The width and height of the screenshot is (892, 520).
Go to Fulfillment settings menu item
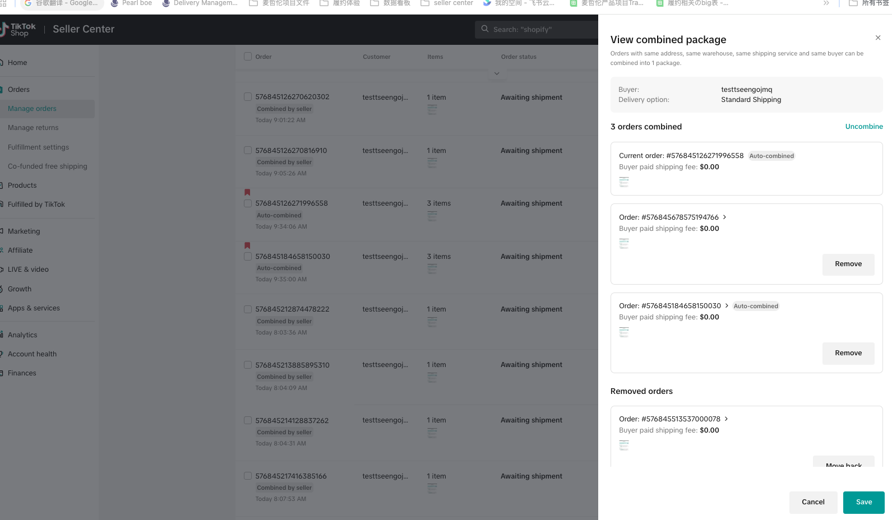[38, 147]
